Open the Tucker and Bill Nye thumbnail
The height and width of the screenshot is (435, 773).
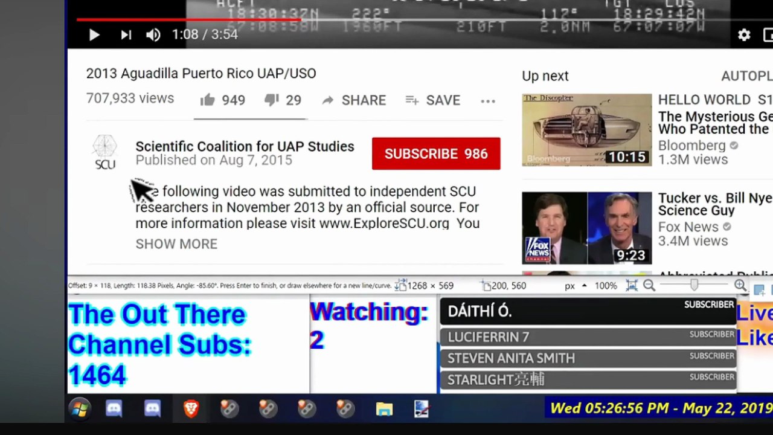[587, 228]
